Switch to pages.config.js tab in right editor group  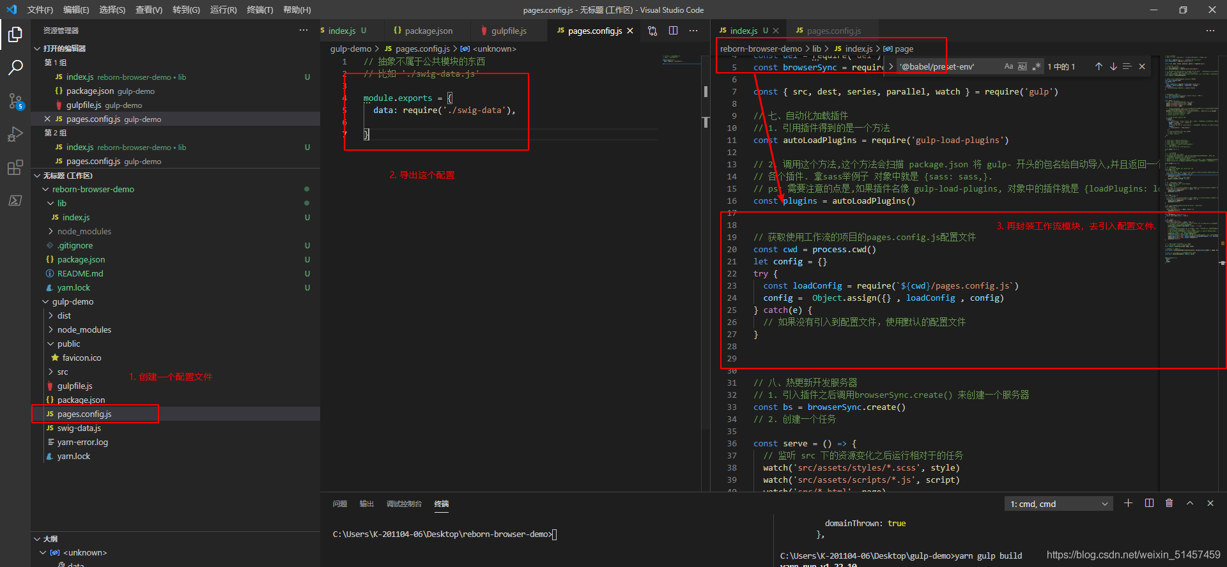click(x=833, y=31)
